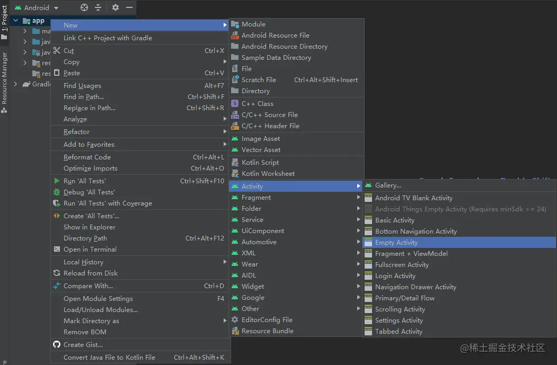Viewport: 557px width, 365px height.
Task: Select Login Activity template
Action: 459,276
